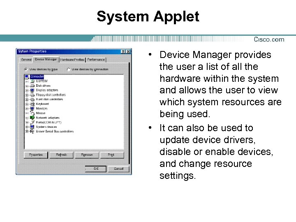
Task: Select the Computer label in device tree
Action: click(x=37, y=76)
